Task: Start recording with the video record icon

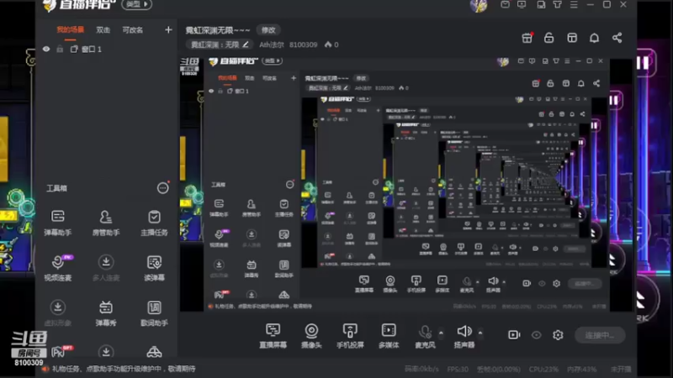Action: click(514, 334)
